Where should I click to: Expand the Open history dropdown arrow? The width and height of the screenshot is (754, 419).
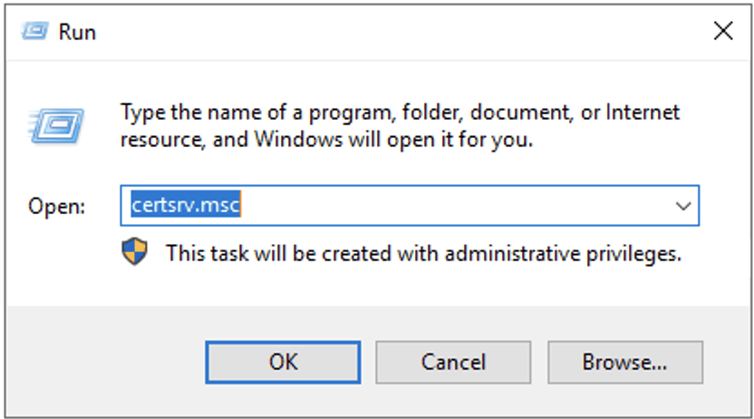point(683,206)
